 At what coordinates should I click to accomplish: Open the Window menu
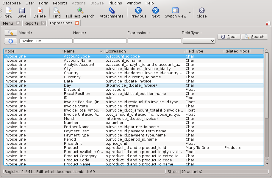134,3
